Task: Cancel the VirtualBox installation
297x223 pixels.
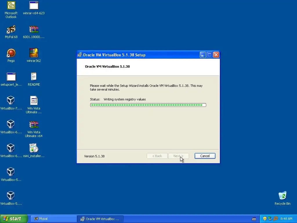Action: point(205,156)
